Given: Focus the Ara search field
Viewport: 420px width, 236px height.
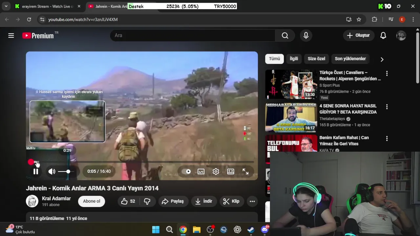Looking at the screenshot, I should click(x=193, y=35).
